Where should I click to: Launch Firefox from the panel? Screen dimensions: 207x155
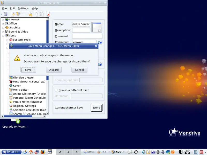[43, 152]
